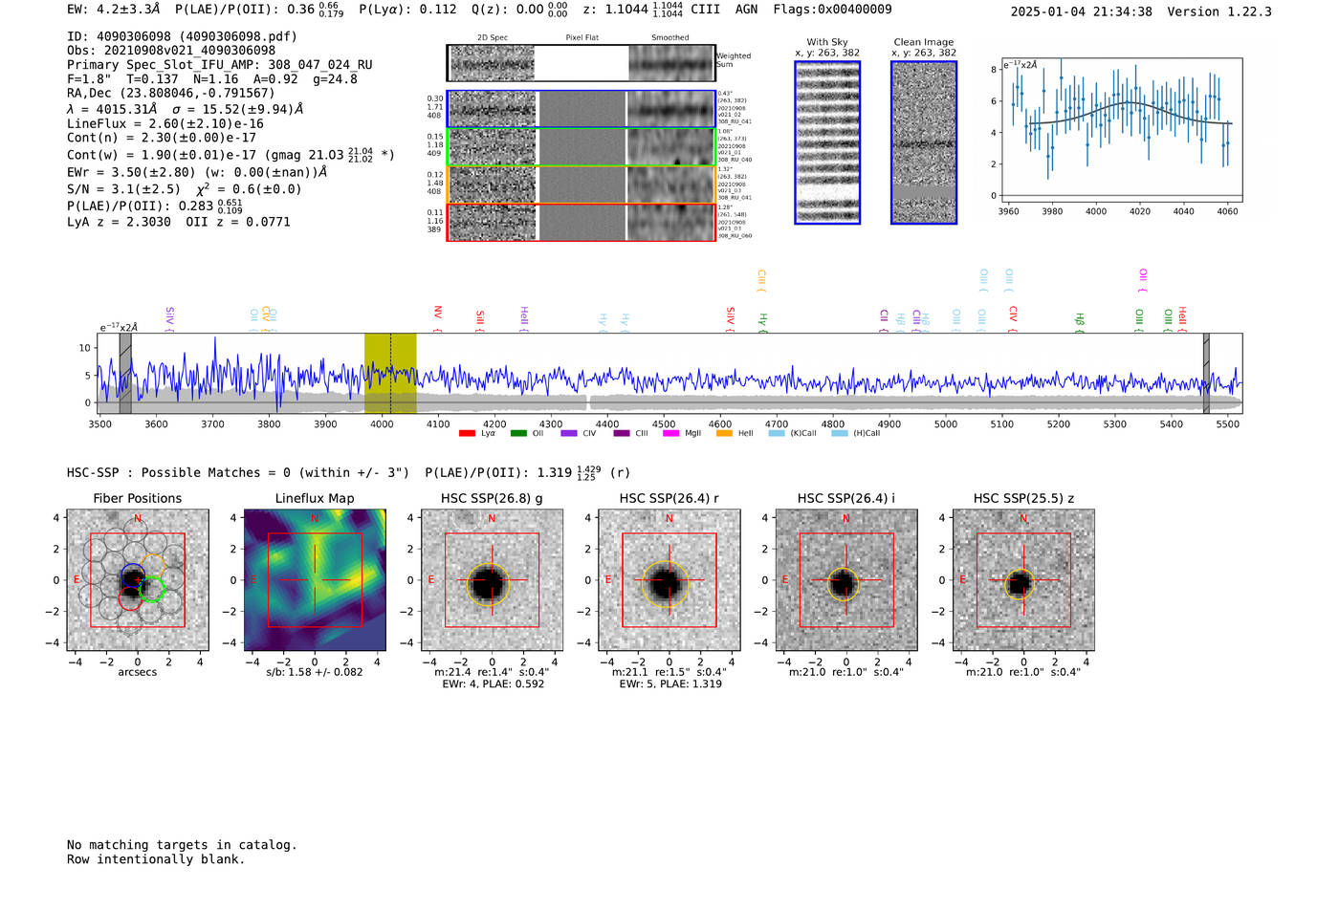Click the 'Primary Spec_Slot_IFU_AMP' line

click(220, 65)
